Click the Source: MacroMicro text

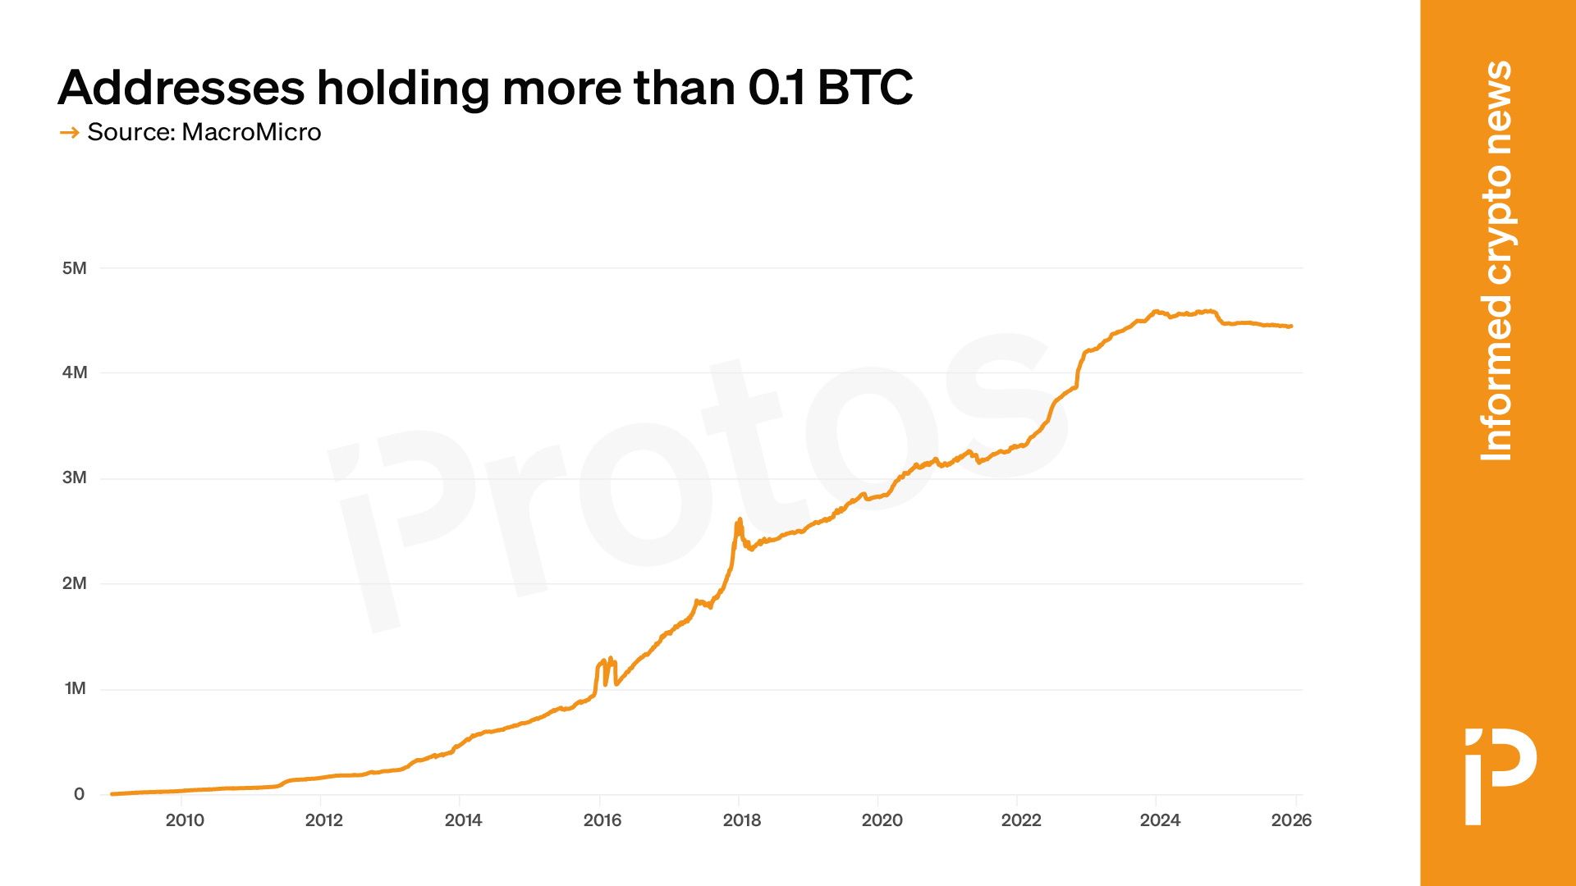(204, 132)
